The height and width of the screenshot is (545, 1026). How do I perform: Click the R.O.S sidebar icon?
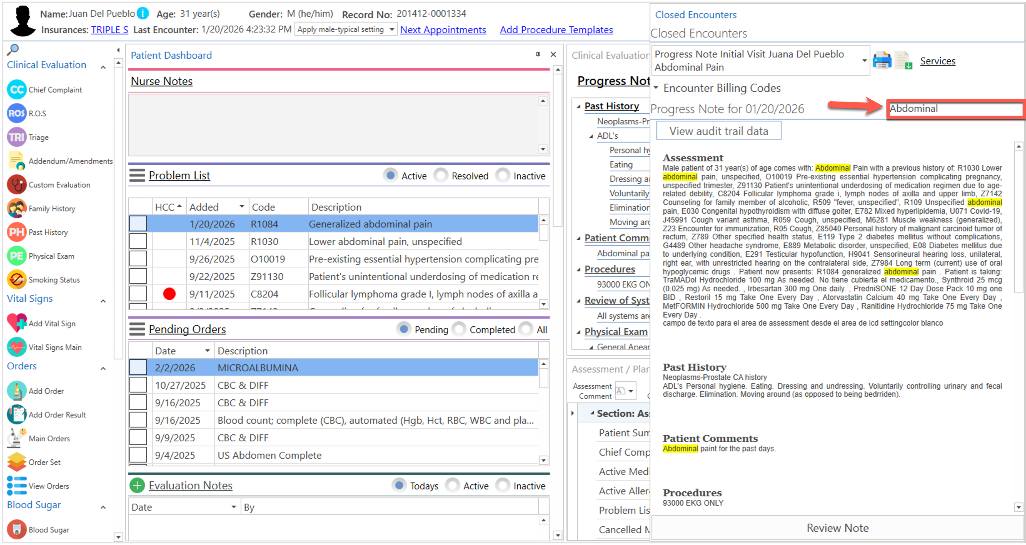pyautogui.click(x=17, y=113)
